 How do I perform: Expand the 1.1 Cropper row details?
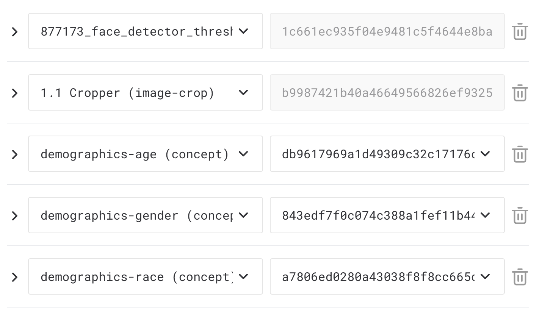click(15, 93)
